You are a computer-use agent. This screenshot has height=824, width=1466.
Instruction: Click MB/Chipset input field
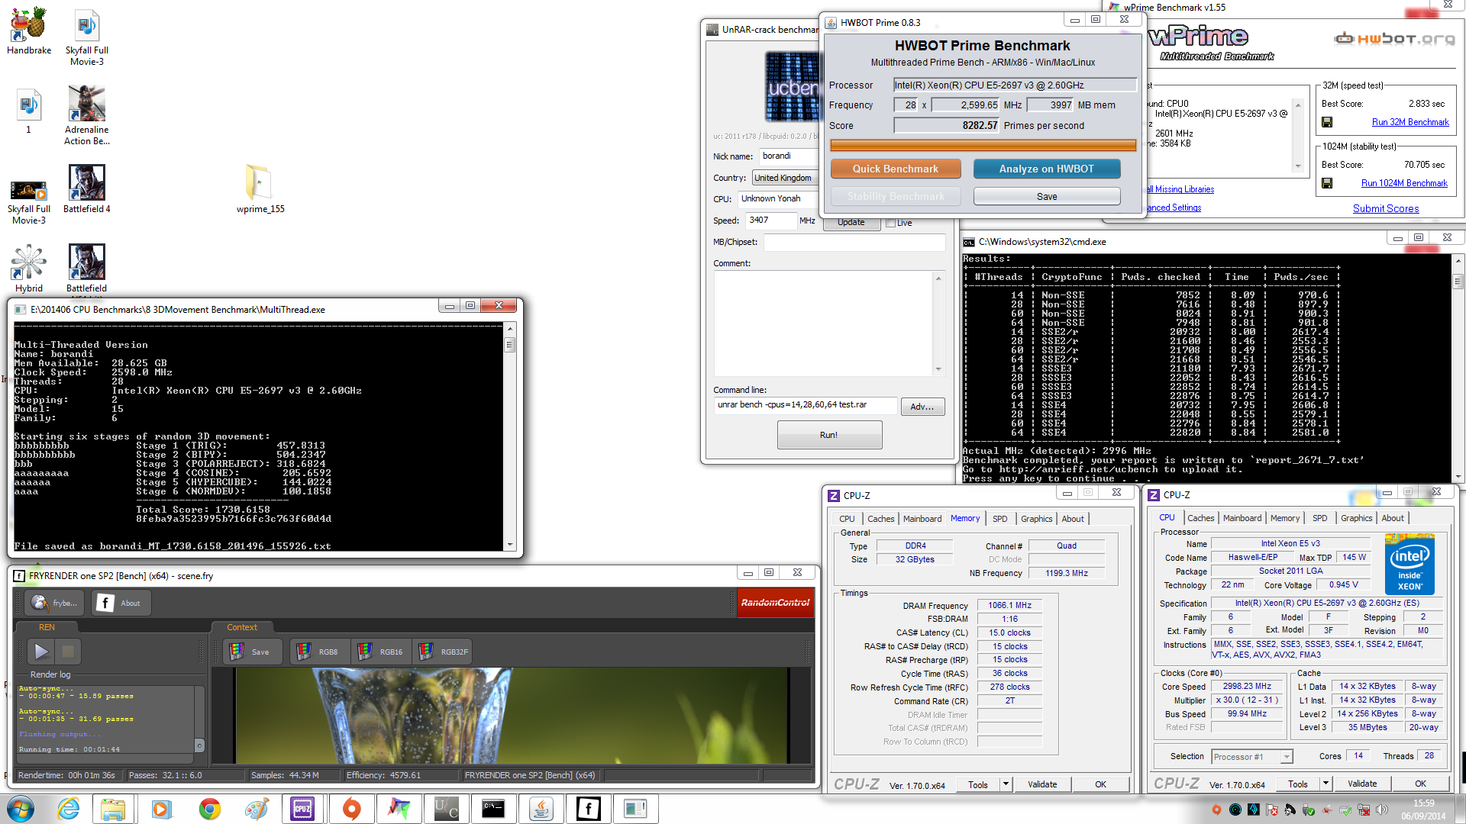coord(854,243)
